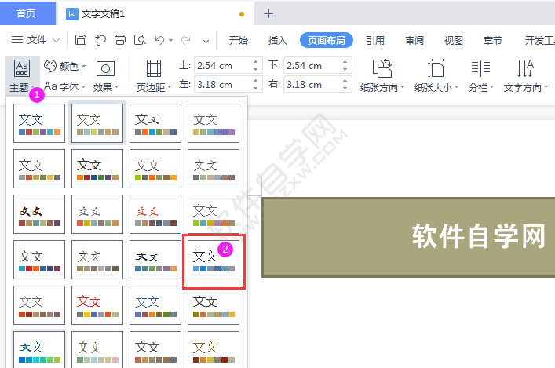Switch to the 章节 ribbon tab
555x368 pixels.
[493, 40]
